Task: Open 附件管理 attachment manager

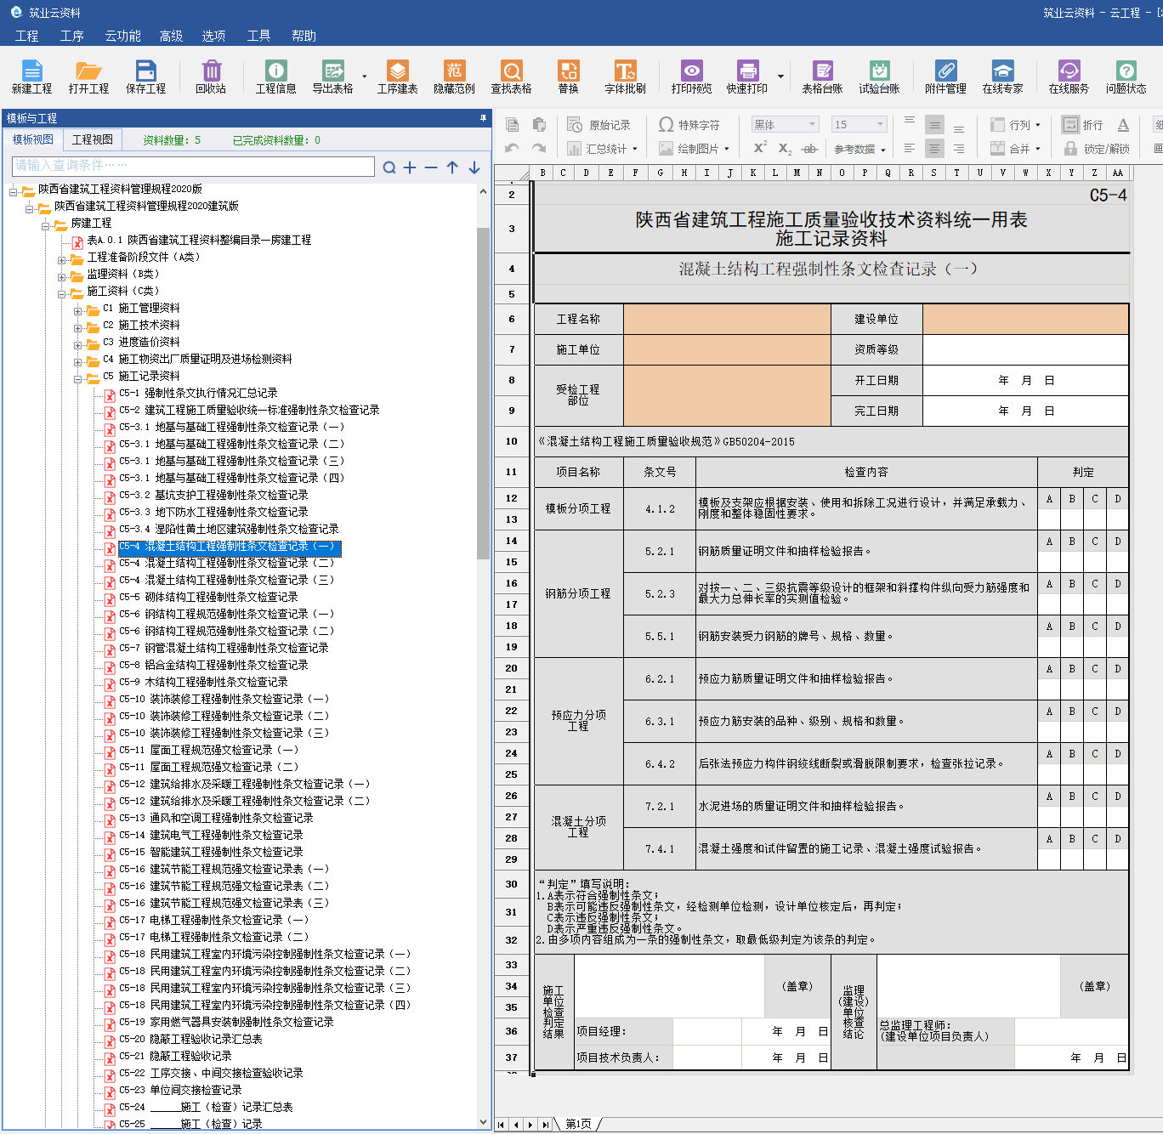Action: [945, 77]
